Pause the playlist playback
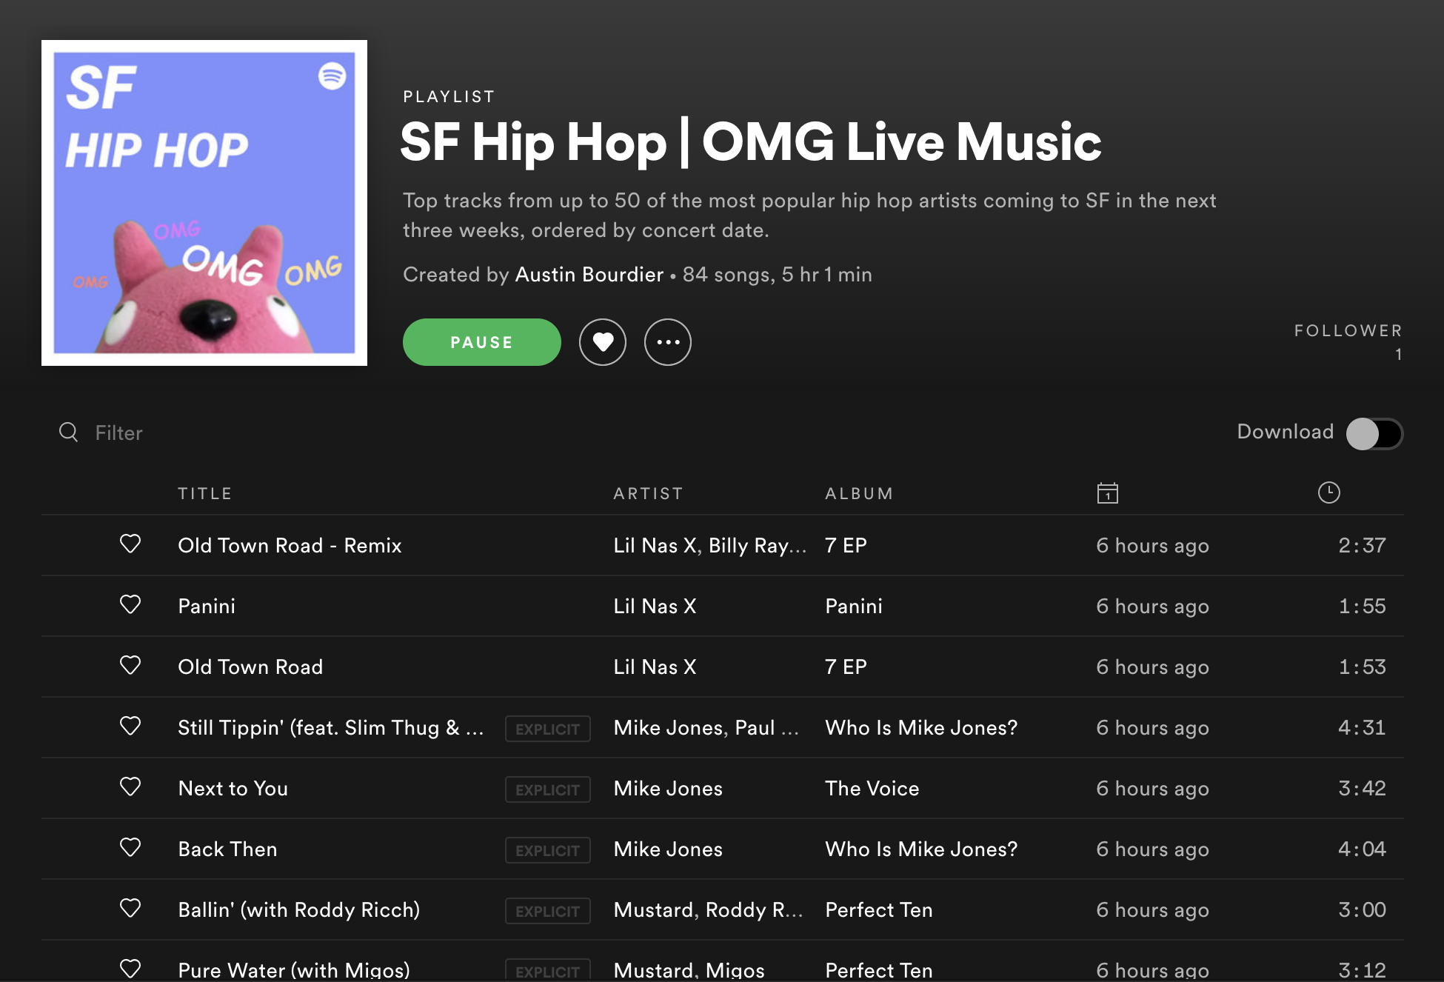 click(481, 342)
